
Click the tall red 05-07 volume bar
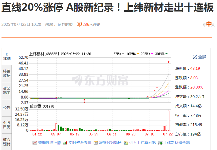(x=56, y=127)
